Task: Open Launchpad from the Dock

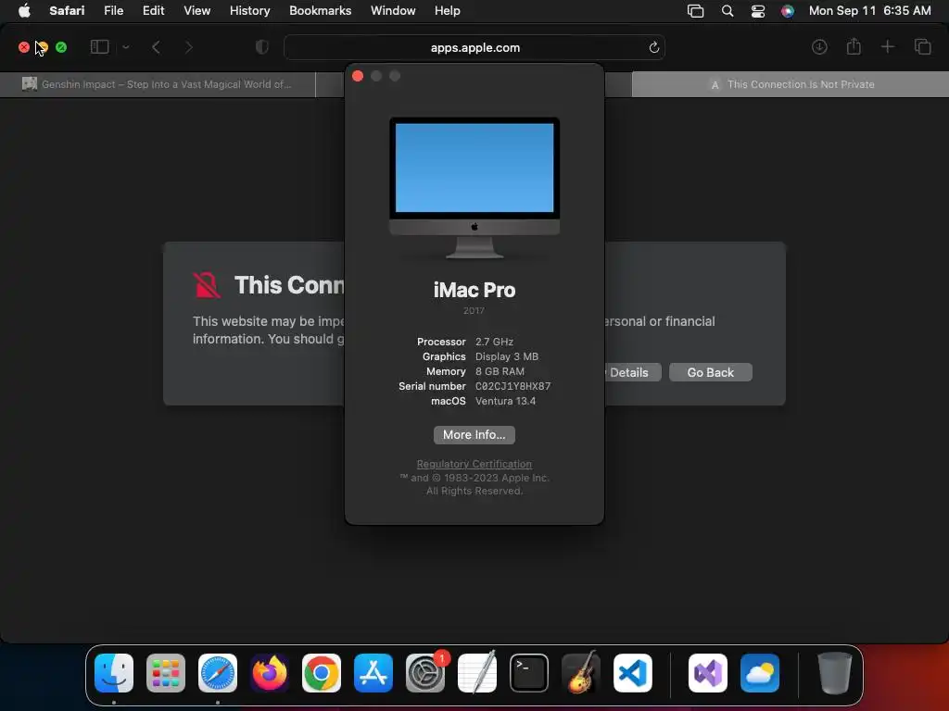Action: (x=166, y=673)
